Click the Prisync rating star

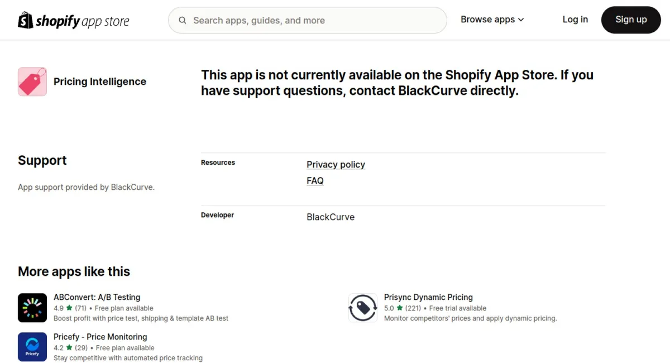pyautogui.click(x=400, y=308)
